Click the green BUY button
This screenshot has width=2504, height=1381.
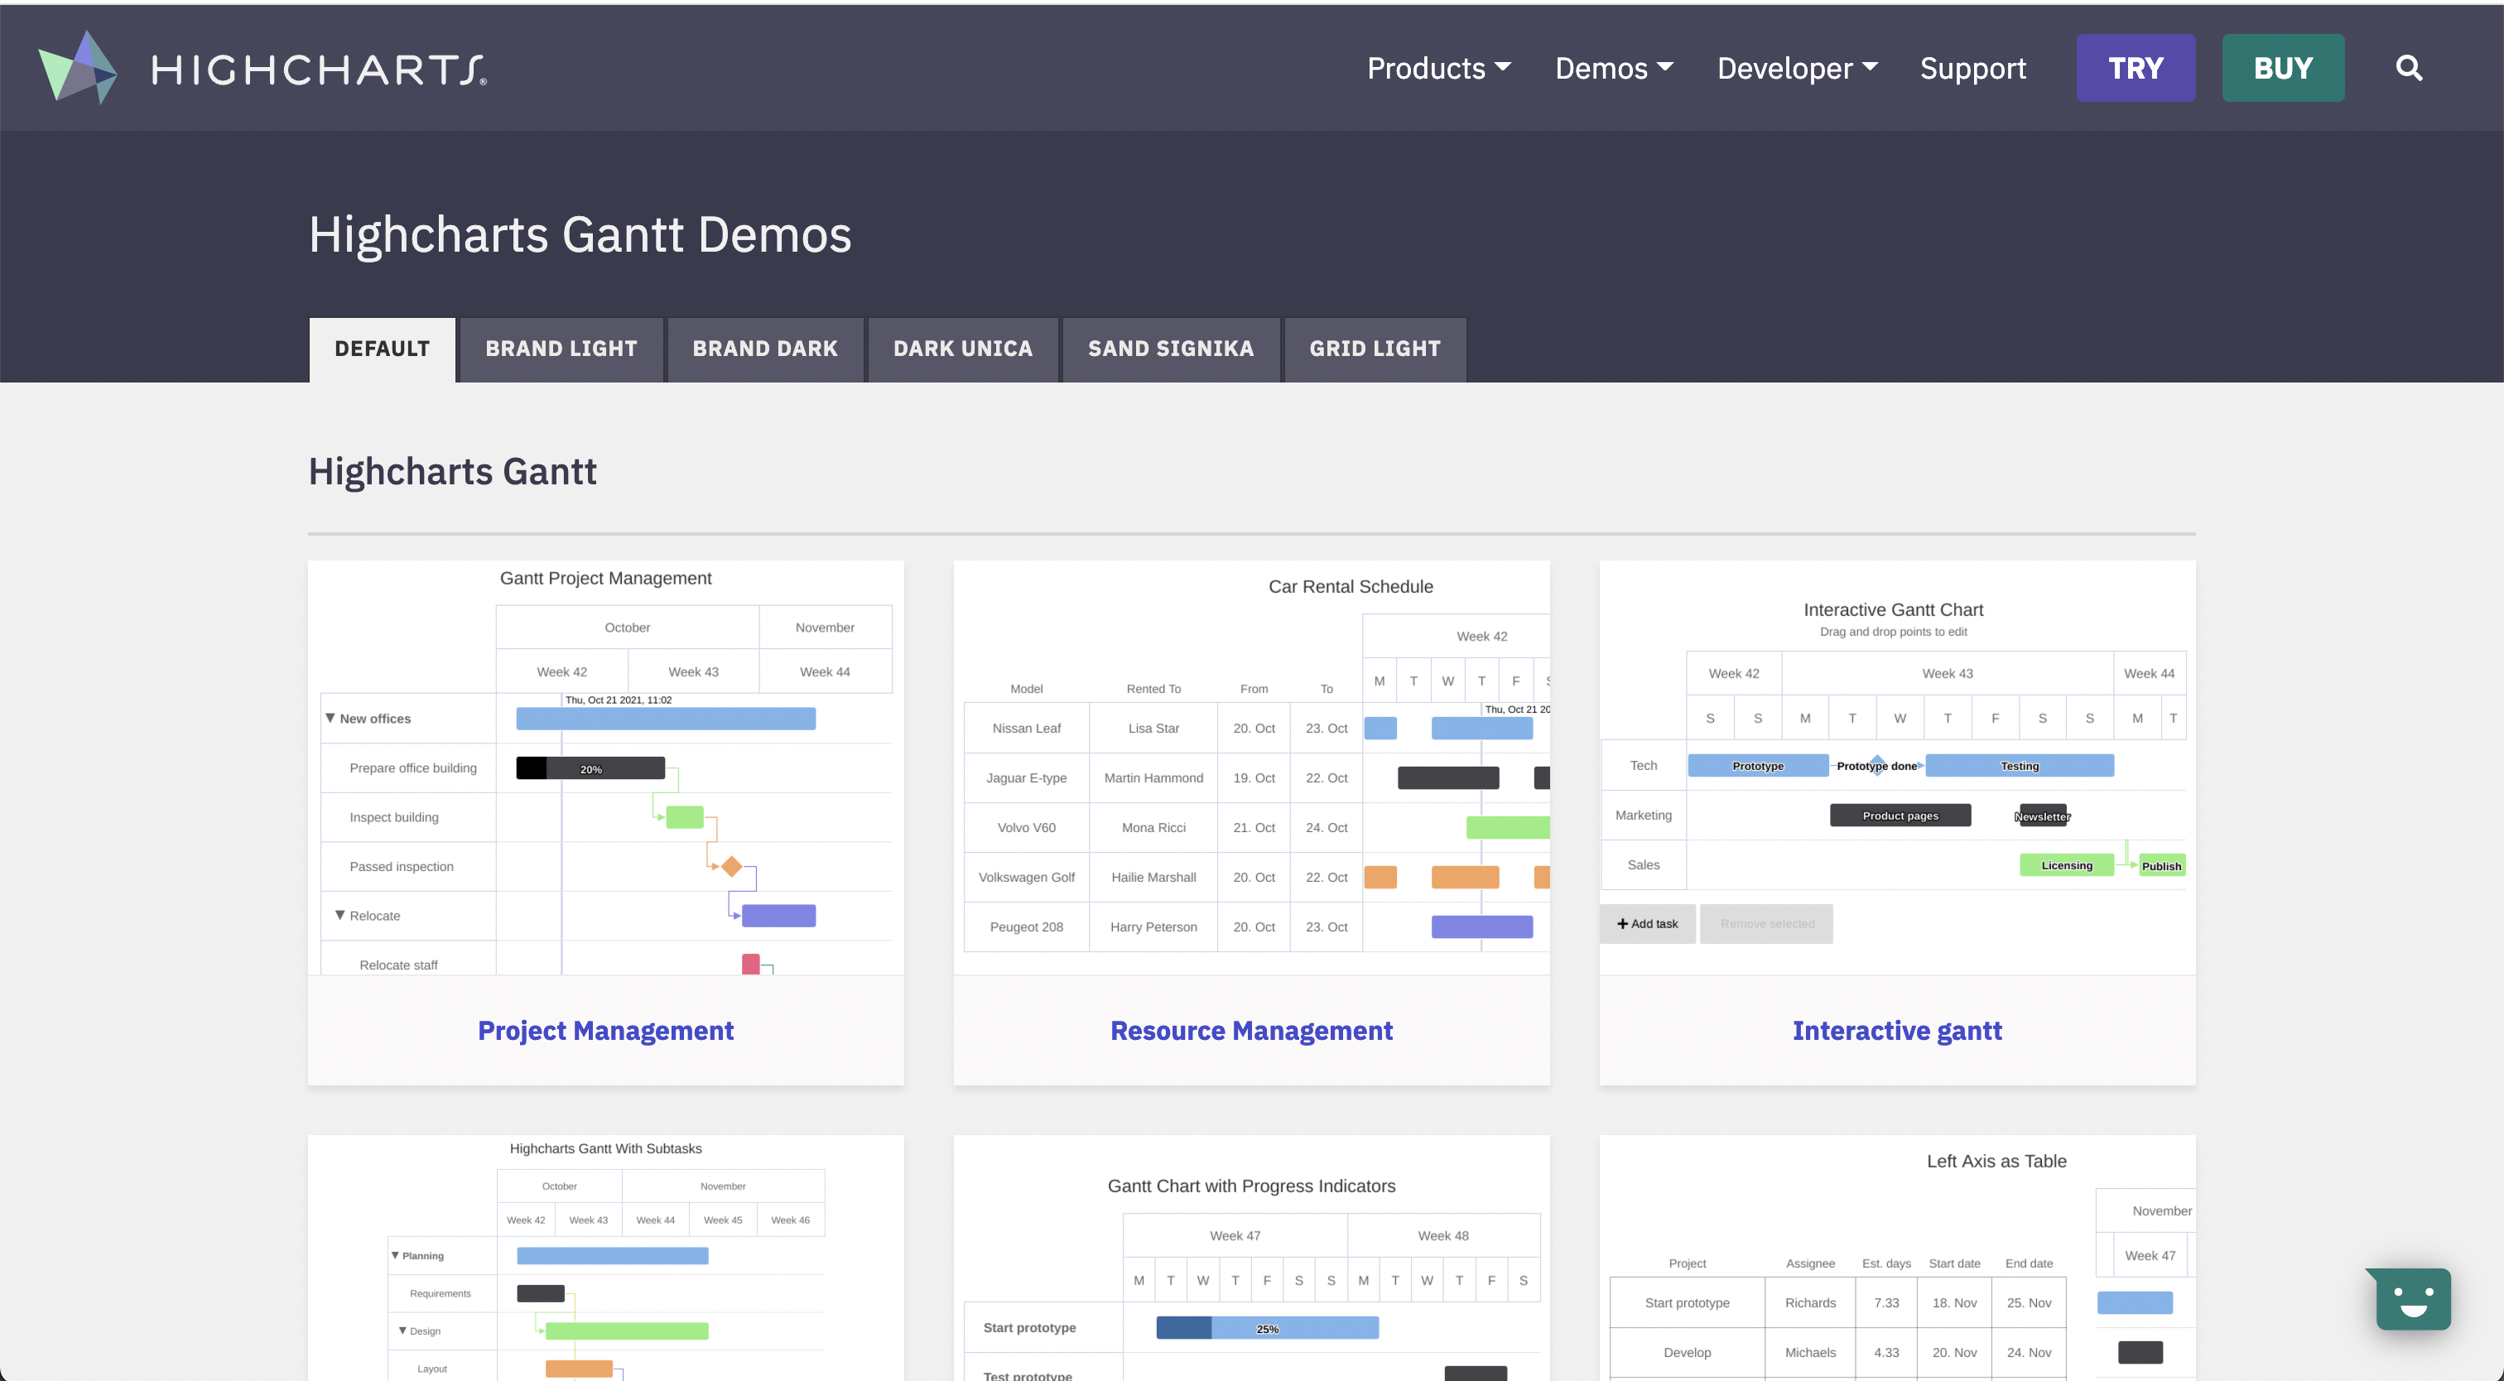point(2282,68)
